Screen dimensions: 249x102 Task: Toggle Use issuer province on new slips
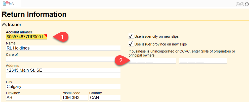[131, 44]
